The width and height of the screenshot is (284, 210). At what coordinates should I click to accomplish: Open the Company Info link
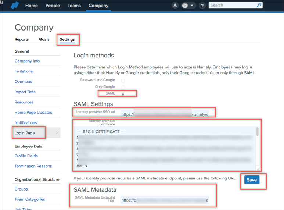(27, 61)
